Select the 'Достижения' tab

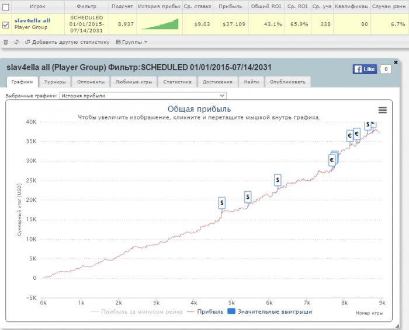point(217,82)
